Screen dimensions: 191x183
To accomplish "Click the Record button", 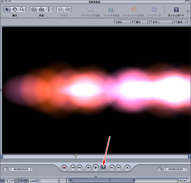I will coord(64,167).
